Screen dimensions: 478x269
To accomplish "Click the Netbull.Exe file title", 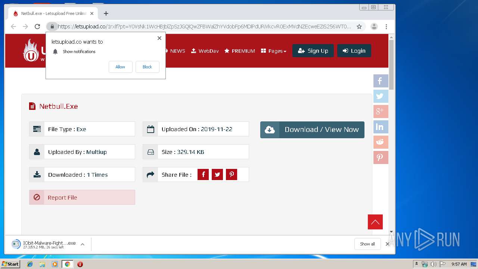I will pyautogui.click(x=59, y=106).
